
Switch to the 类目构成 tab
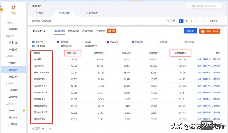coord(92,13)
